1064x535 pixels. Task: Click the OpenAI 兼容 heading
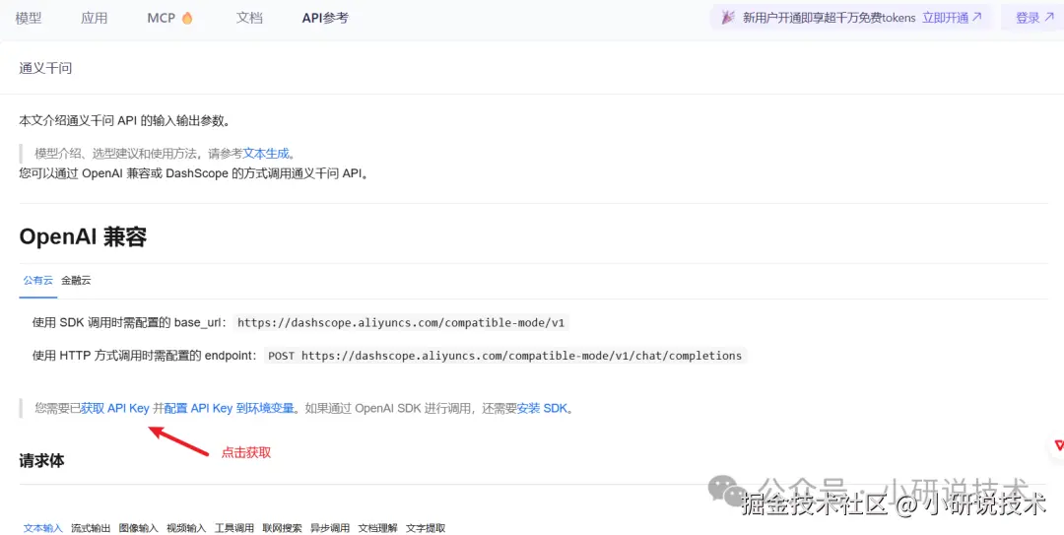click(83, 236)
